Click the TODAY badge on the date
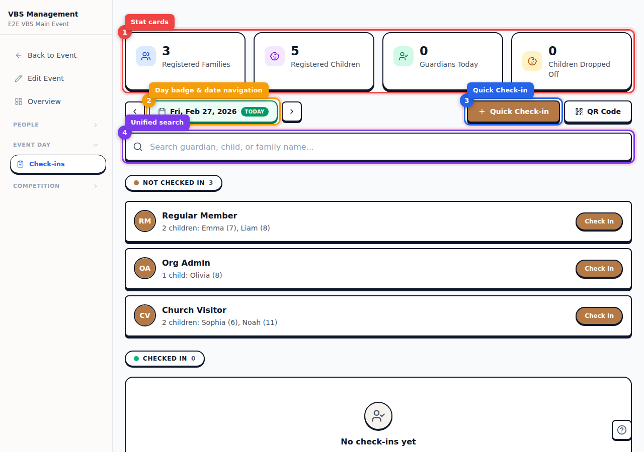Image resolution: width=644 pixels, height=452 pixels. [x=255, y=111]
